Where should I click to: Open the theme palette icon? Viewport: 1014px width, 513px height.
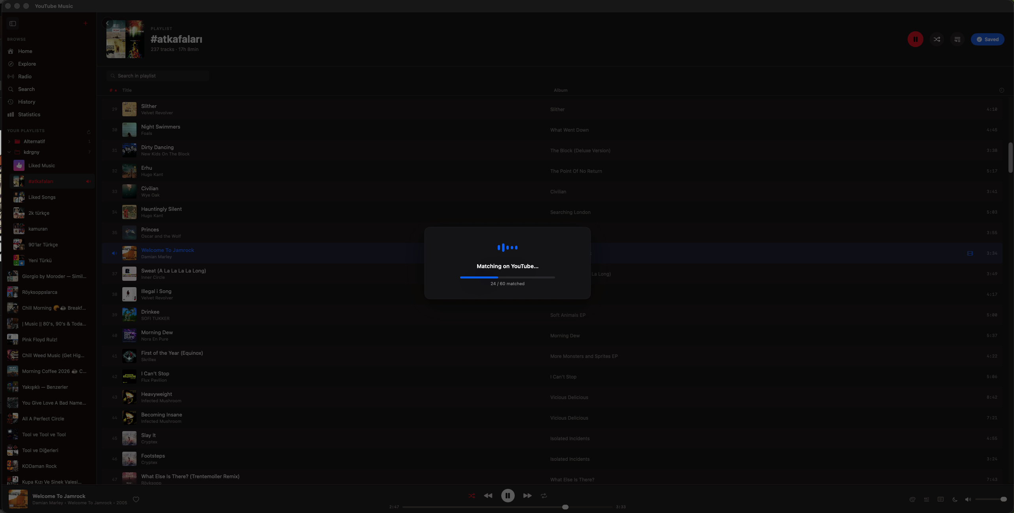(912, 499)
